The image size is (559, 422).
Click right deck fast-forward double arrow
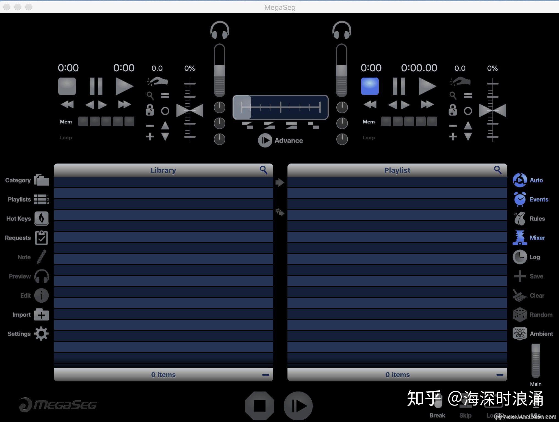point(427,104)
